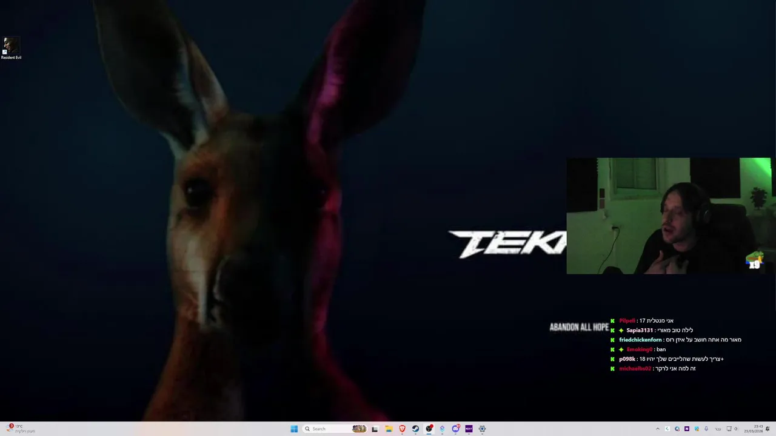Viewport: 776px width, 436px height.
Task: Launch the Brave browser taskbar icon
Action: tap(402, 429)
